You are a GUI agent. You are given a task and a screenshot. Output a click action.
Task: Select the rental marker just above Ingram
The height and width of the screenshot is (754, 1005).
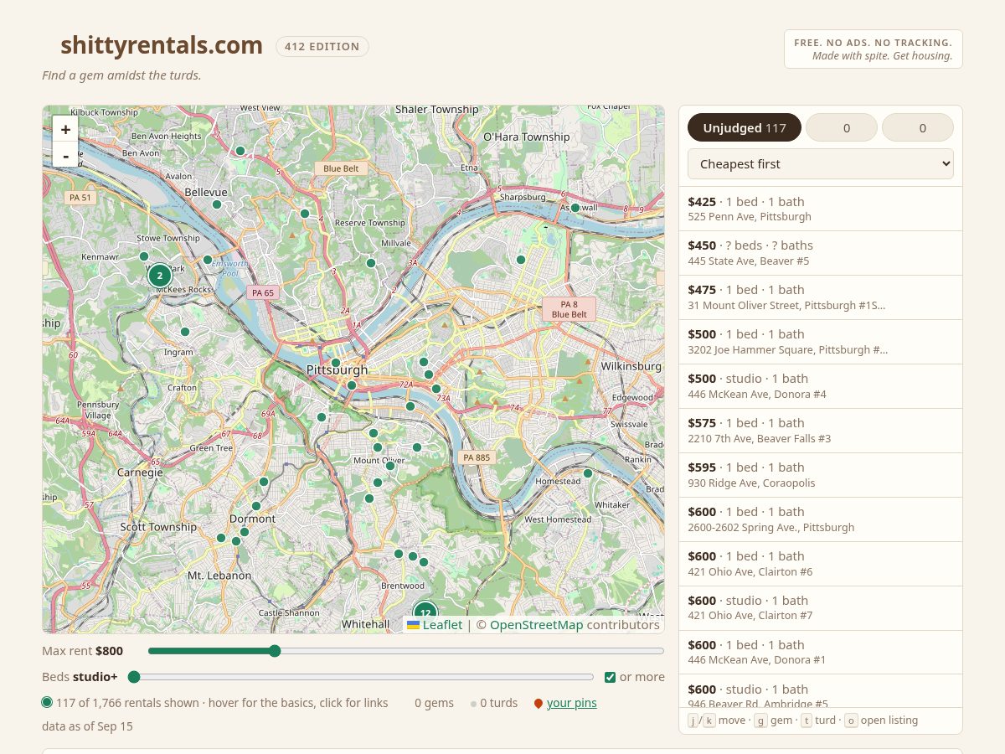tap(185, 332)
